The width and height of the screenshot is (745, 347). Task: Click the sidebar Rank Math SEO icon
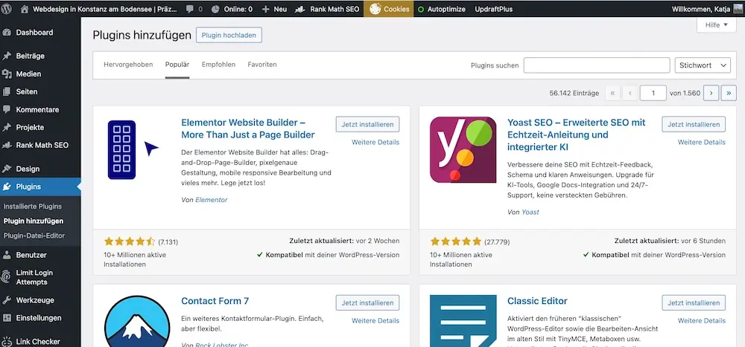click(x=7, y=145)
